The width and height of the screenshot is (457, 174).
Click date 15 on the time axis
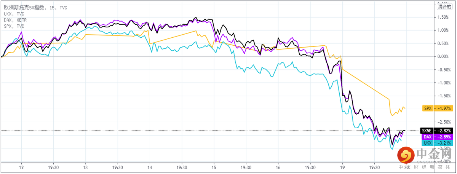pyautogui.click(x=214, y=167)
